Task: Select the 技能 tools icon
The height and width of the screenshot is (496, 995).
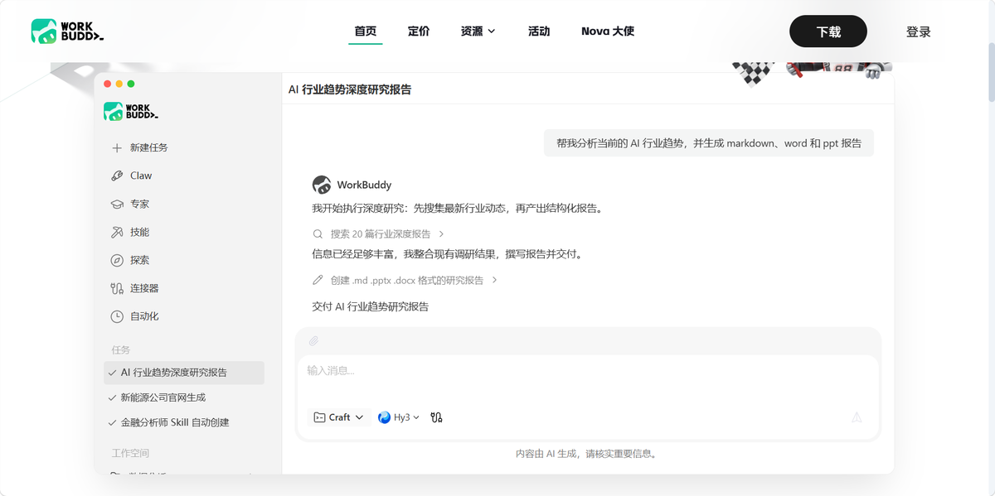Action: tap(117, 232)
